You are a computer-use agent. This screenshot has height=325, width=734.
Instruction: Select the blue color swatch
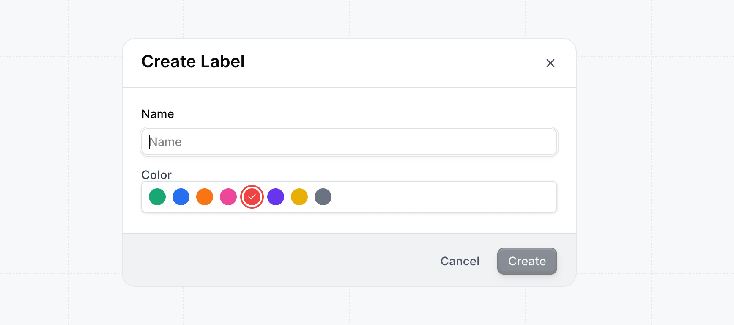tap(181, 196)
